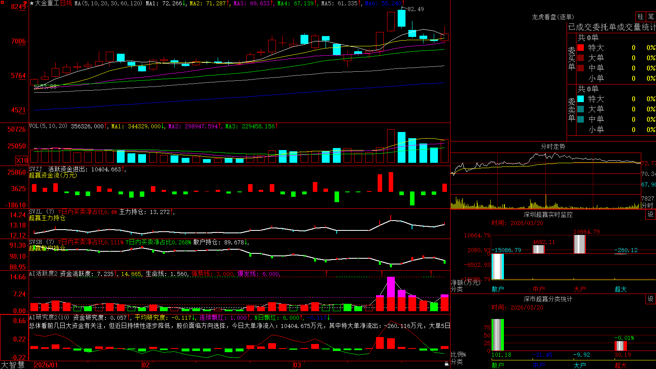This screenshot has width=656, height=369.
Task: Open 设 settings for 深圳超赢实时监控
Action: 651,214
